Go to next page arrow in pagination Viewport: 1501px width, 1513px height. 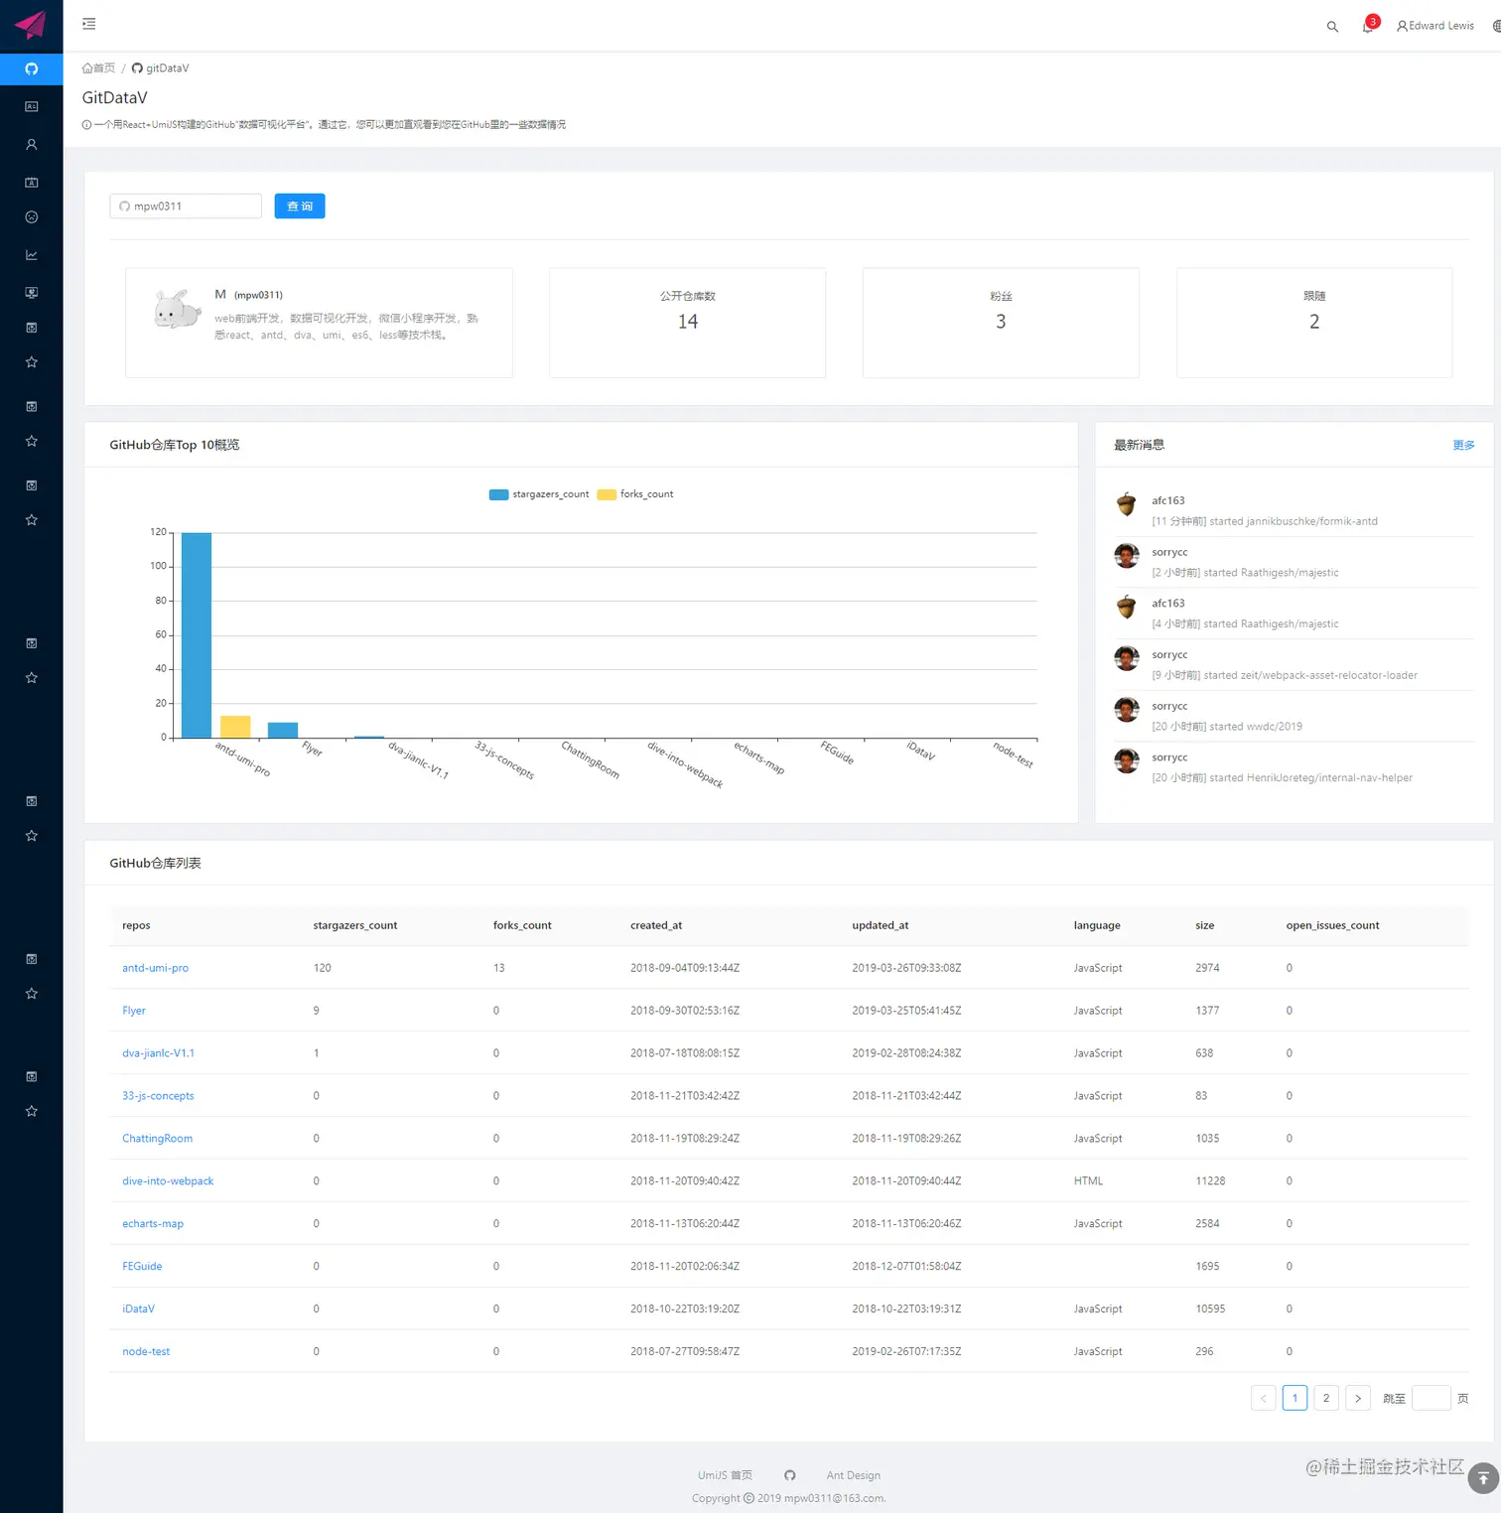[1358, 1398]
